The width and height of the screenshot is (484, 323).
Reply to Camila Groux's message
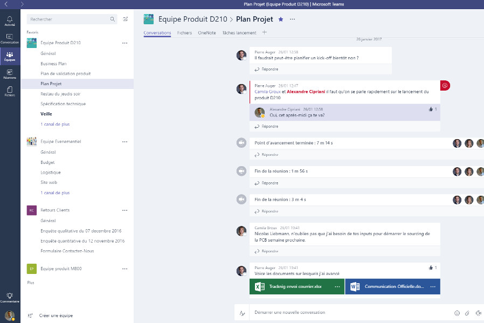click(x=266, y=251)
